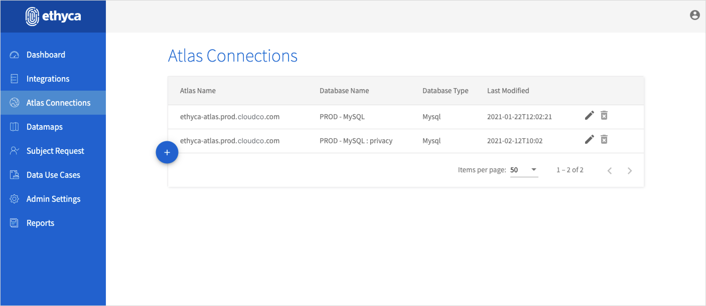Delete the PROD - MySQL : privacy connection

pos(604,139)
